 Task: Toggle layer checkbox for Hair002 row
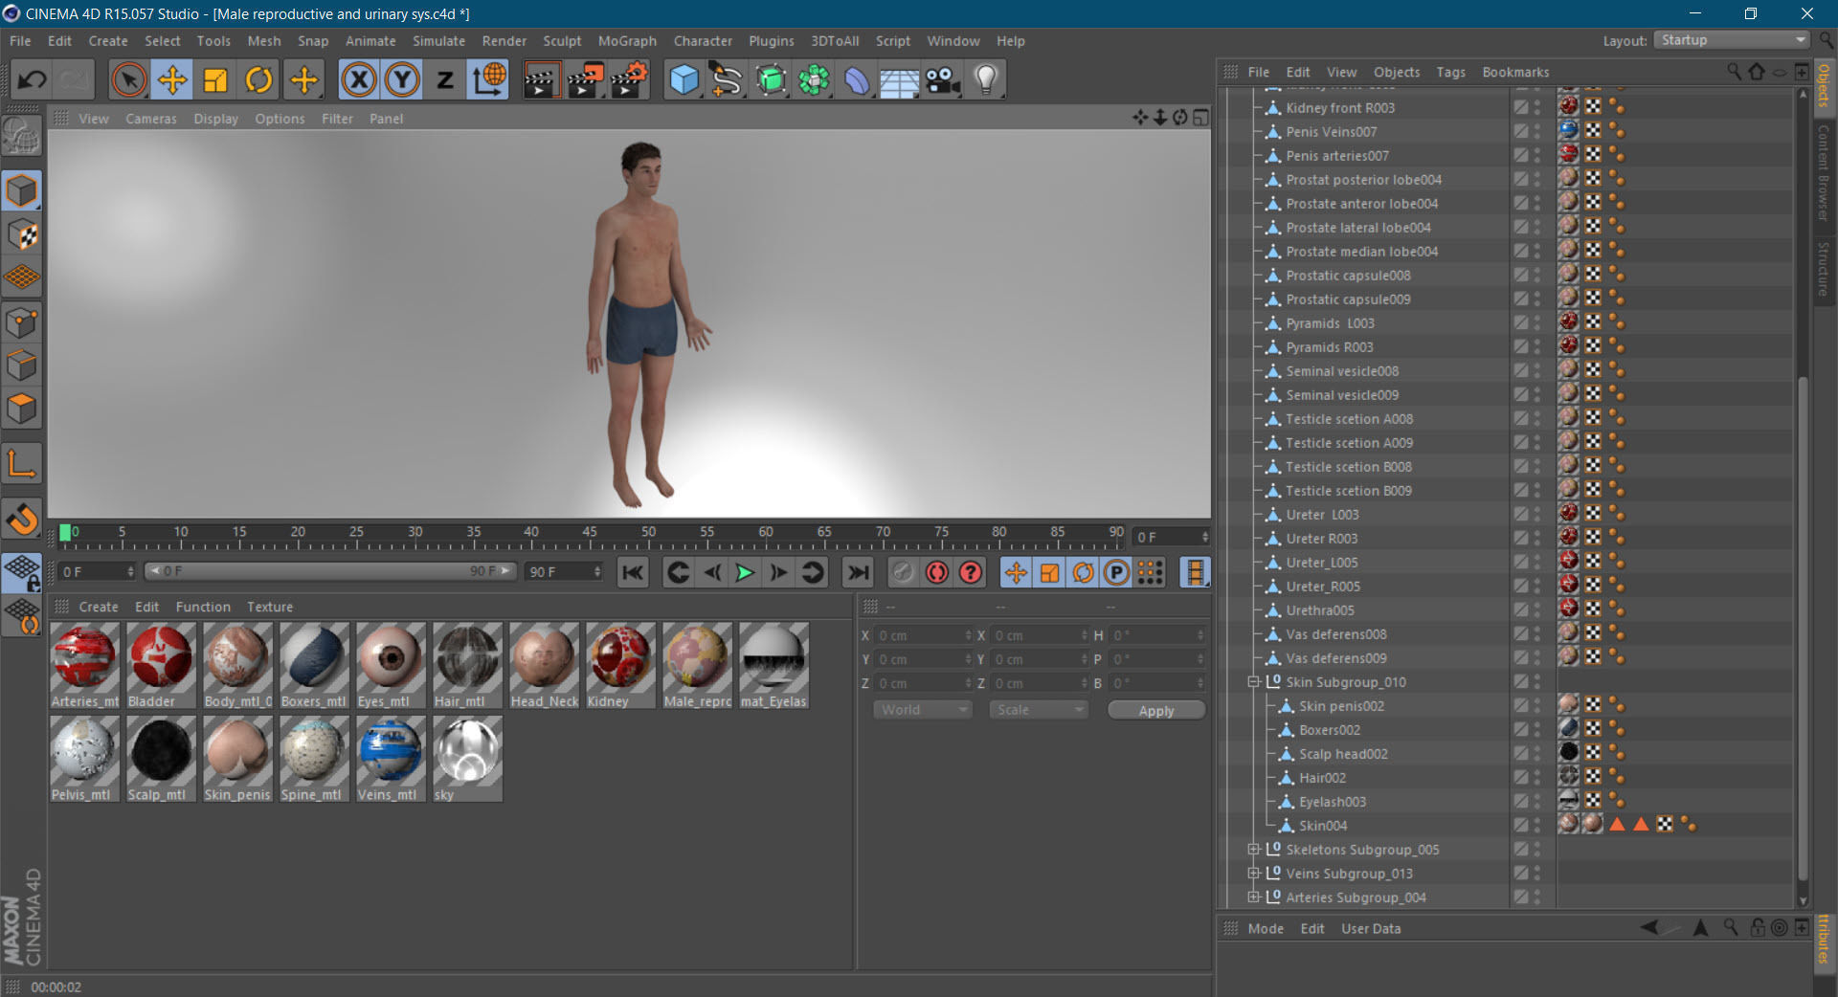tap(1521, 777)
